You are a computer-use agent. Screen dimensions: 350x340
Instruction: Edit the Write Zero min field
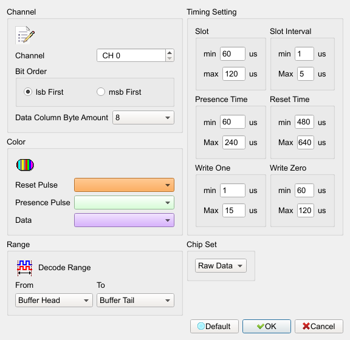304,190
